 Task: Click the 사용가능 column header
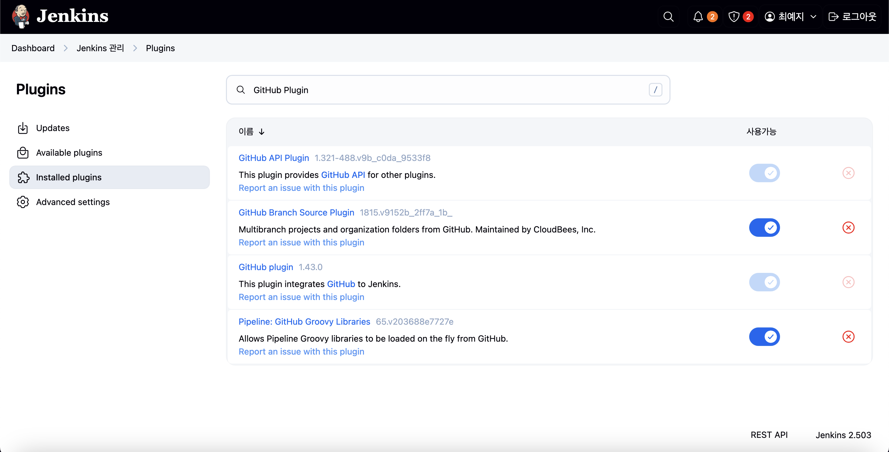(761, 131)
